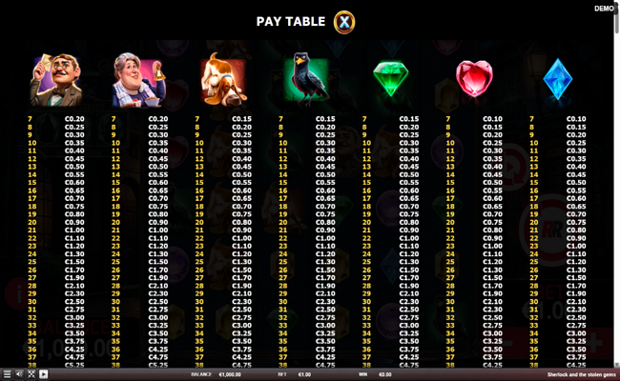The image size is (620, 381).
Task: Select the mustached gentleman symbol
Action: 55,80
